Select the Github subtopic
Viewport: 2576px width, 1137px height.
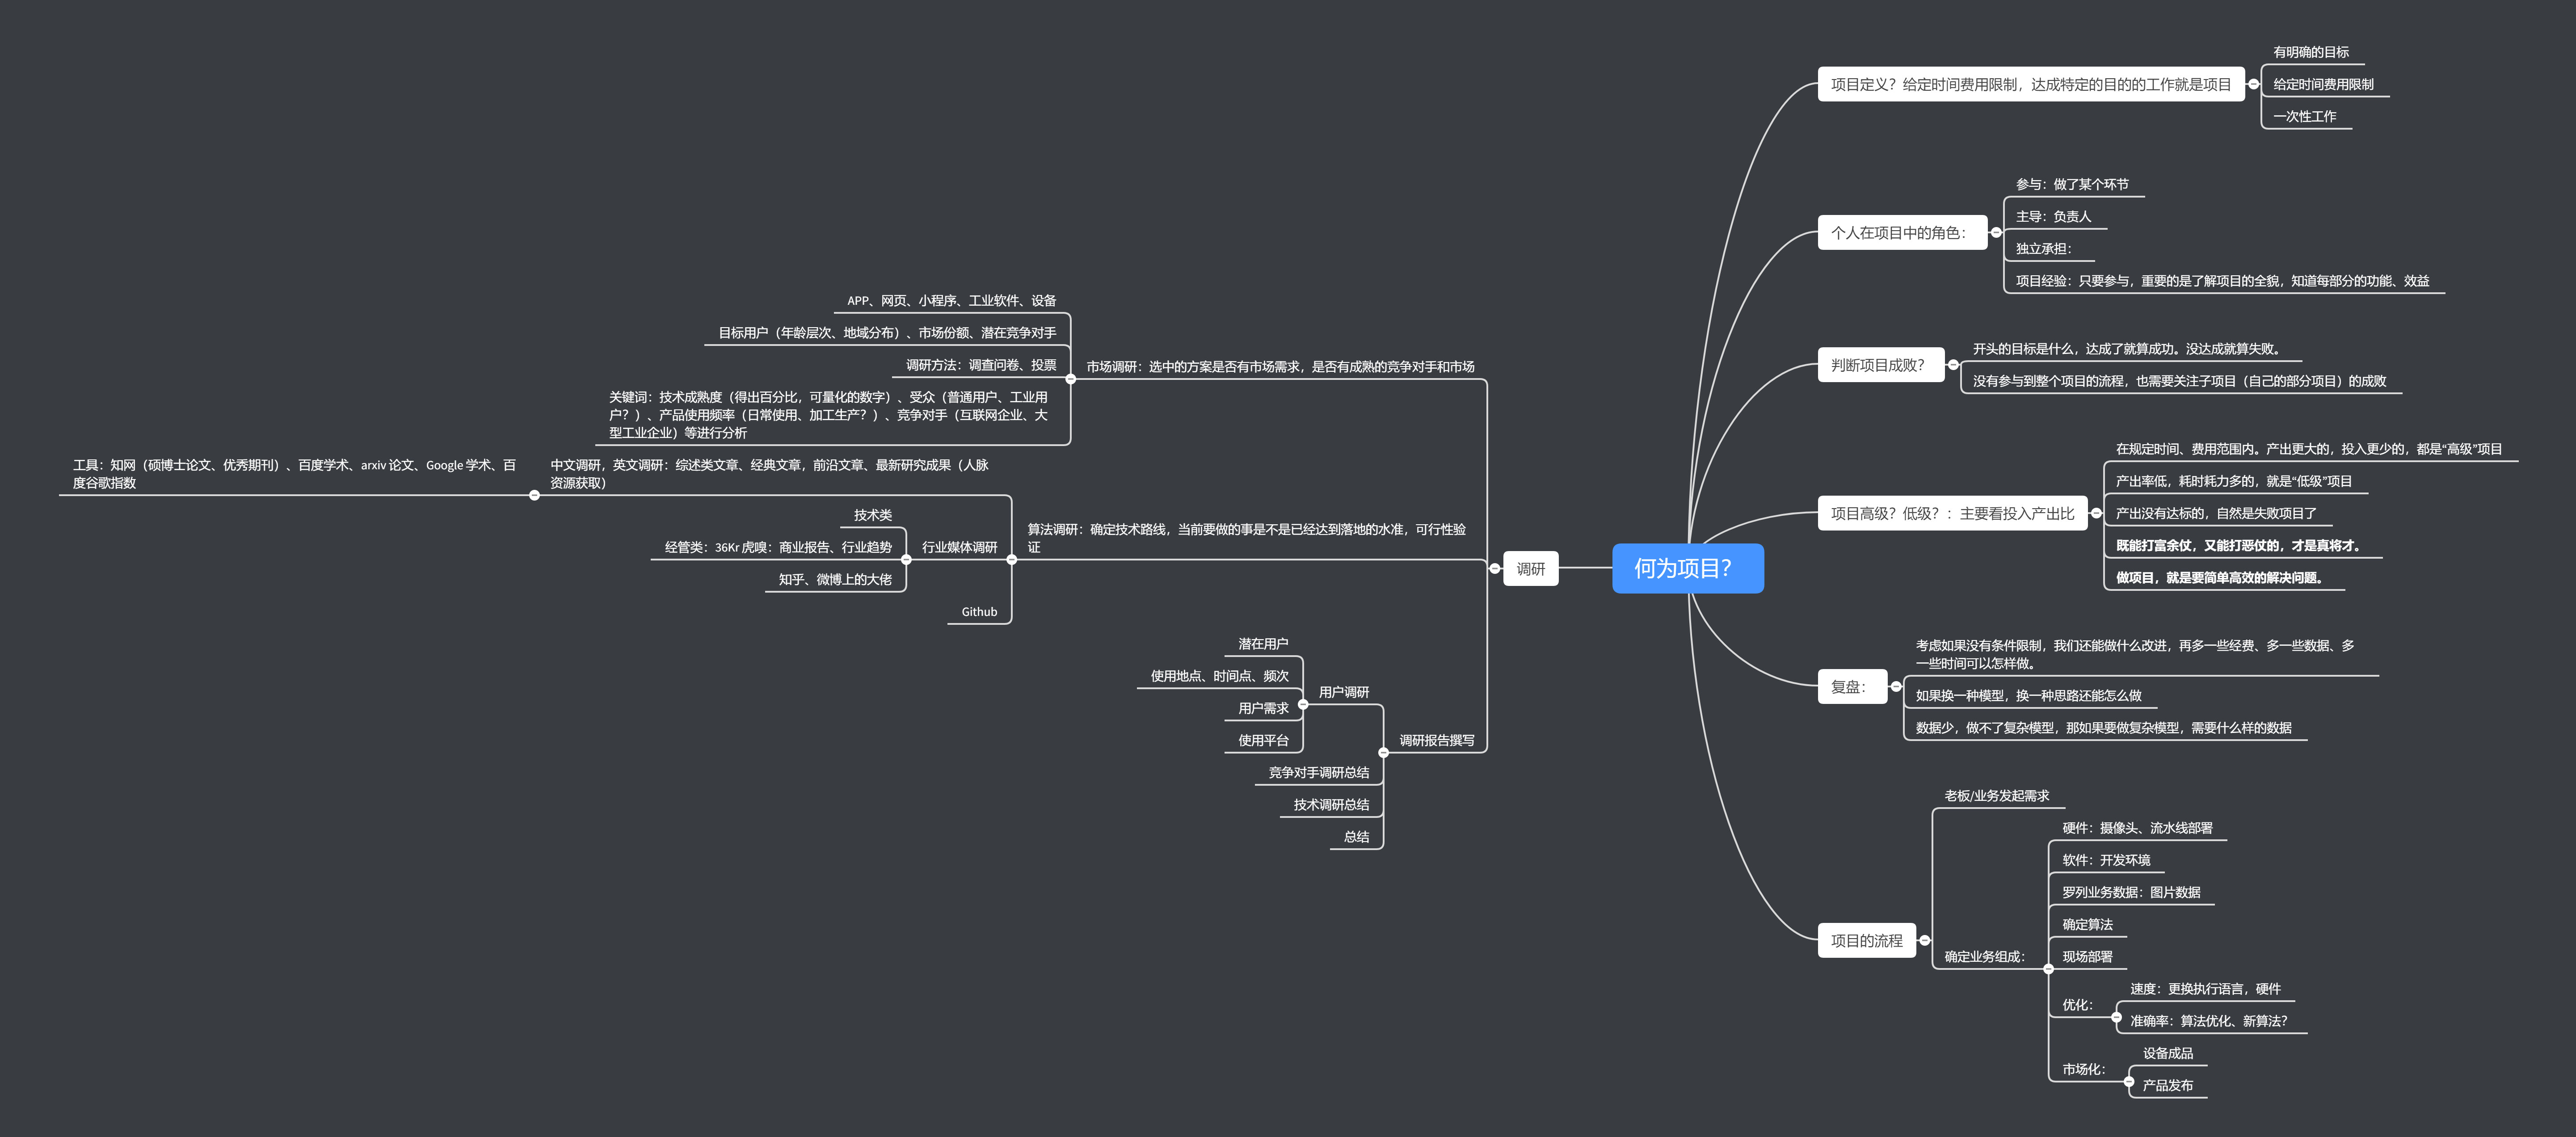pyautogui.click(x=979, y=612)
